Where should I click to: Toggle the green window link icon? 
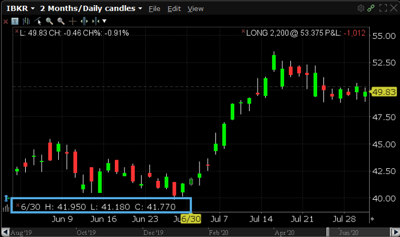coord(372,9)
